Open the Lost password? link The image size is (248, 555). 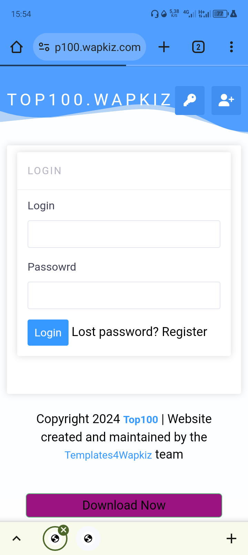click(x=115, y=332)
